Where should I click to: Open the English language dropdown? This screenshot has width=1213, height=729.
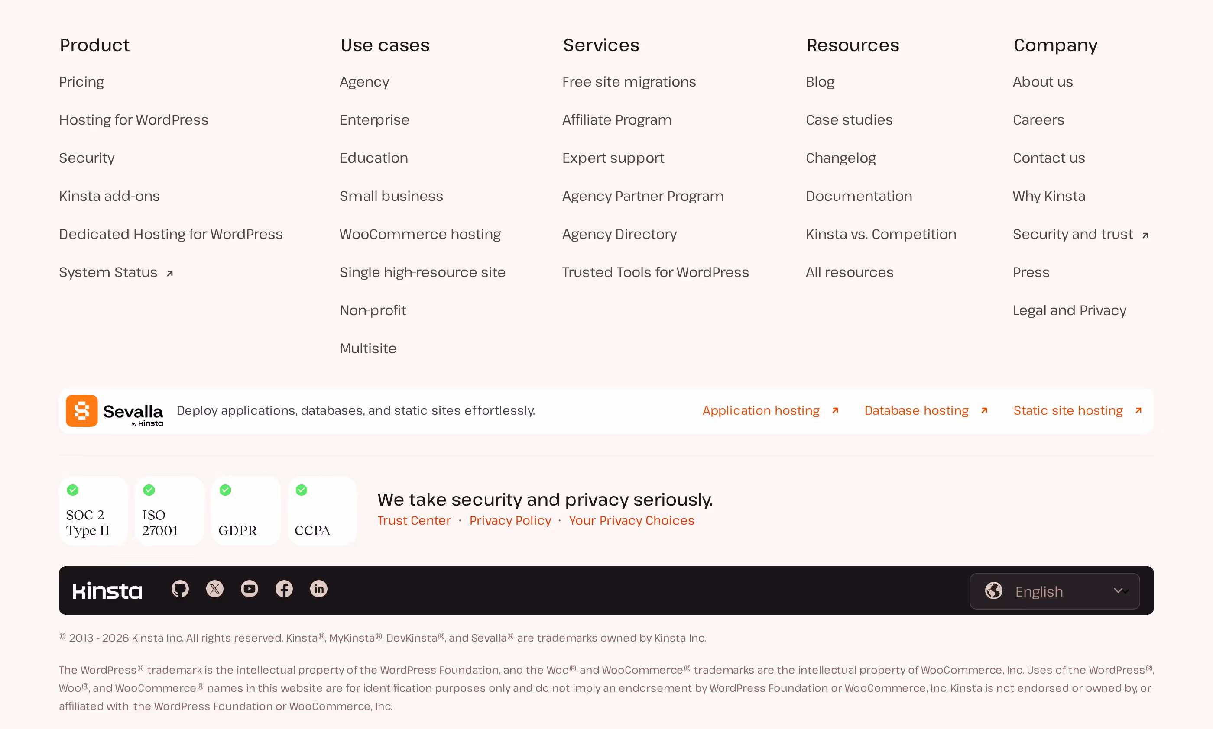[1055, 591]
